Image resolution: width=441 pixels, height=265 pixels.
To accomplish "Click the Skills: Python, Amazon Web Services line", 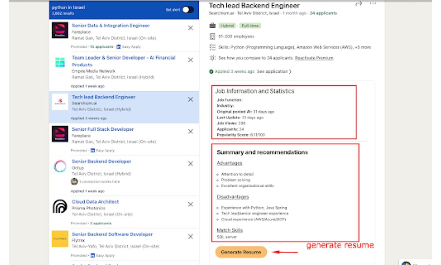I will click(295, 47).
